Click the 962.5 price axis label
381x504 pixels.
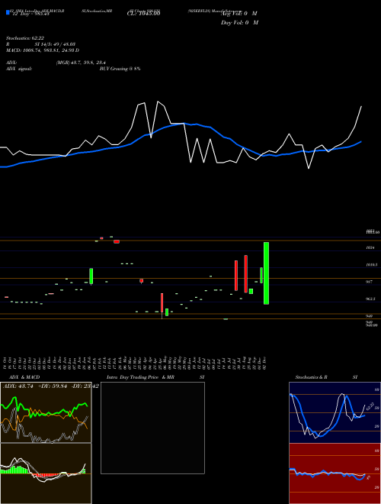[370, 299]
